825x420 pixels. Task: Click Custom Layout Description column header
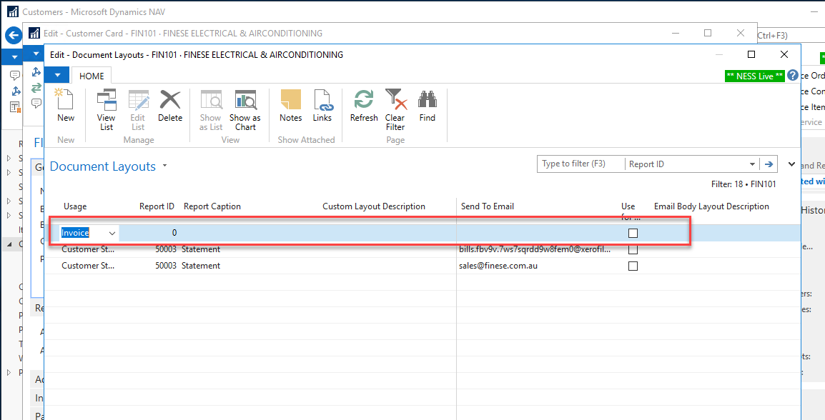click(x=374, y=206)
